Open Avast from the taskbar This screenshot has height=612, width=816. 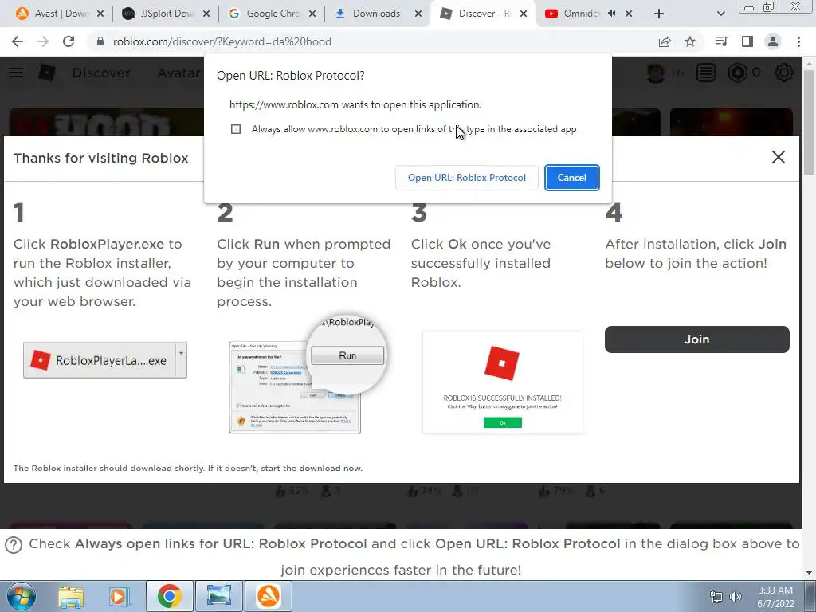(x=269, y=596)
